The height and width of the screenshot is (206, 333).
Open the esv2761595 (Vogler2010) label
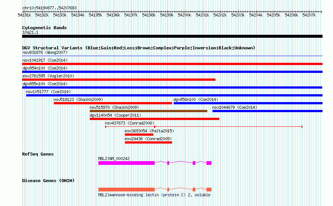point(48,76)
